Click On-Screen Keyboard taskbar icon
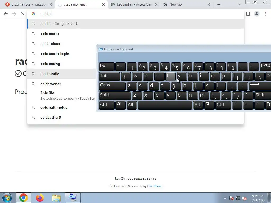 pos(73,198)
